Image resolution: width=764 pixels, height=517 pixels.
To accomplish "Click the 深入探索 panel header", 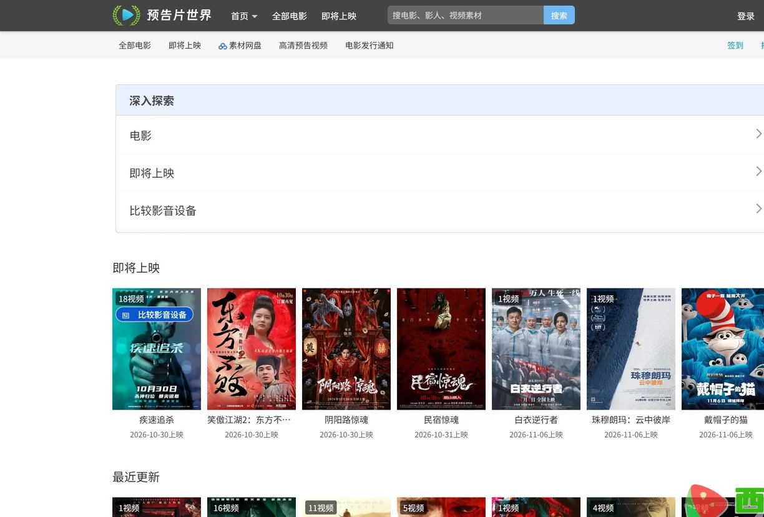I will pyautogui.click(x=440, y=101).
